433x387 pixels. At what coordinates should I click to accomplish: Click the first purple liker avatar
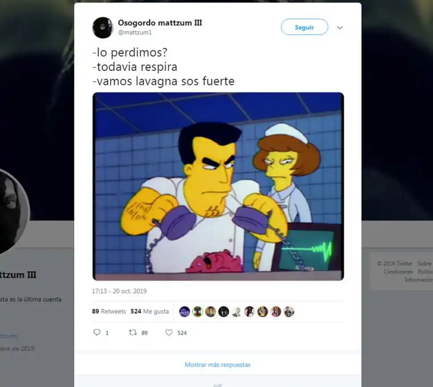(x=184, y=312)
